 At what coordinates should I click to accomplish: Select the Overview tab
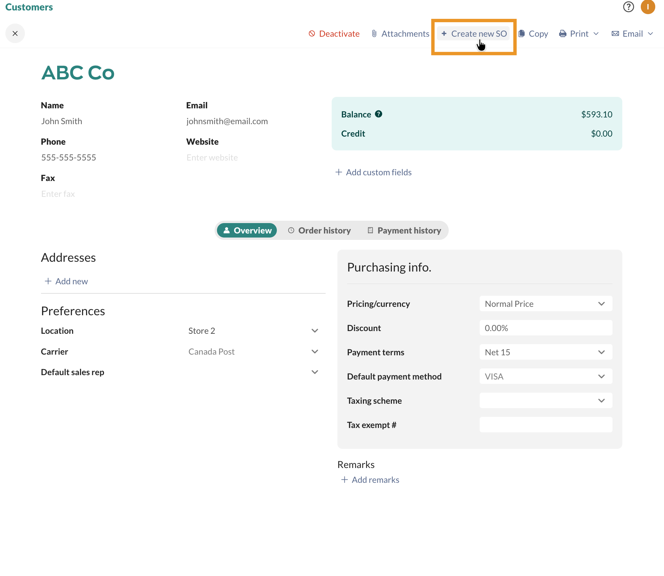click(247, 230)
